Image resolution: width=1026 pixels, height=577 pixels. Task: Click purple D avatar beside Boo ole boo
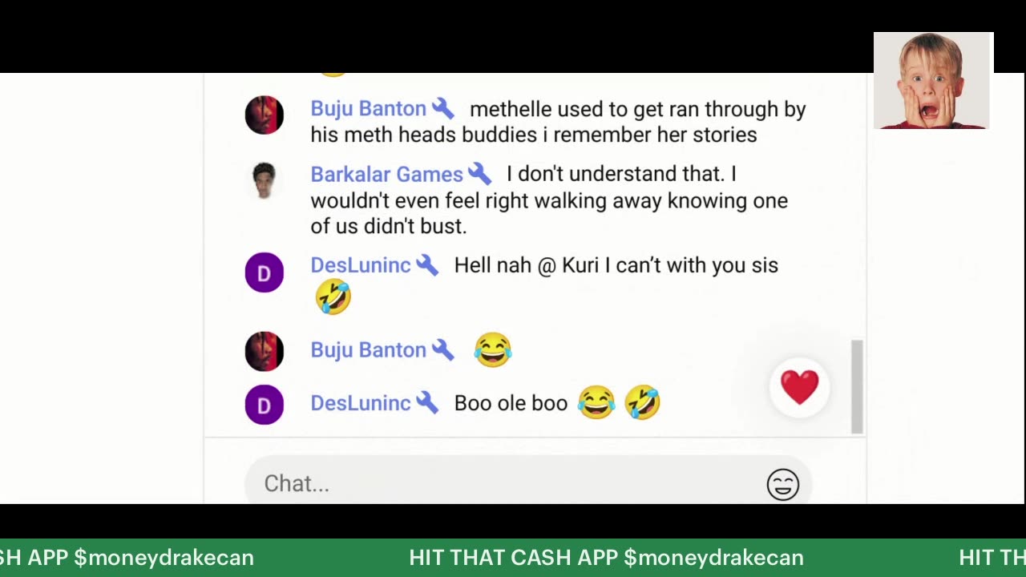[264, 405]
